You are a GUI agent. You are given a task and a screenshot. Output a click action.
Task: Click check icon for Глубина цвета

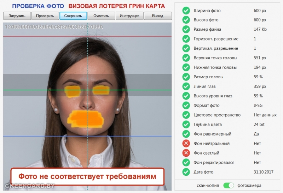186,125
